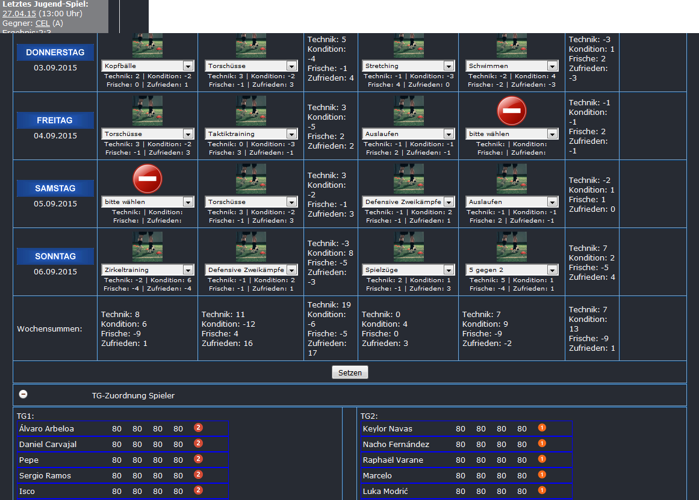Click red badge next to Álvaro Arbeloa

[198, 428]
